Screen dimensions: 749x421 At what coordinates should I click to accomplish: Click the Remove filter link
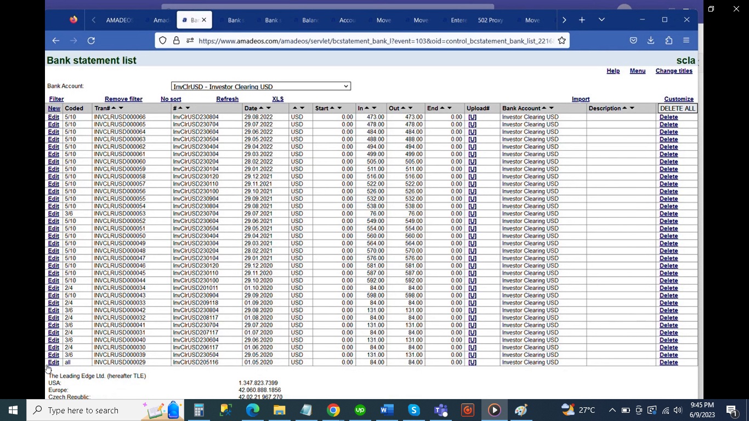(x=123, y=99)
